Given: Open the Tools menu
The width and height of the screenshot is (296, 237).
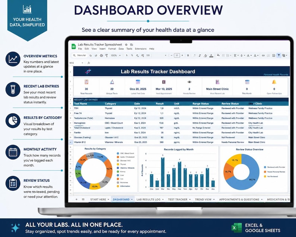Looking at the screenshot, I should pos(129,49).
